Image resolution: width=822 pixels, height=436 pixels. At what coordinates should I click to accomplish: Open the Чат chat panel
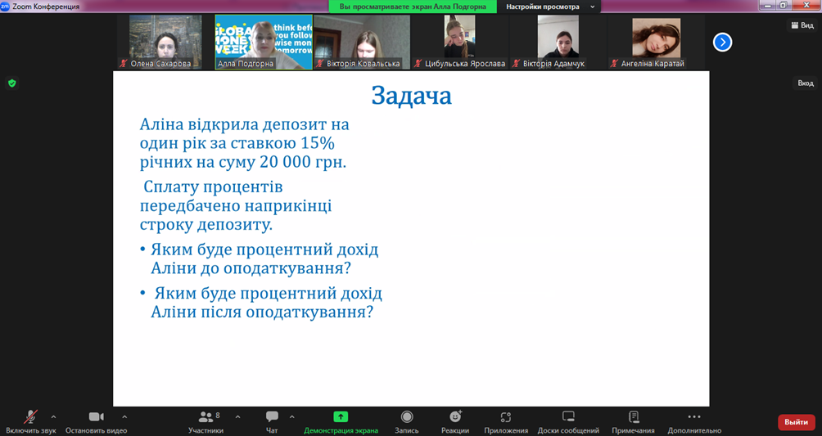coord(272,422)
